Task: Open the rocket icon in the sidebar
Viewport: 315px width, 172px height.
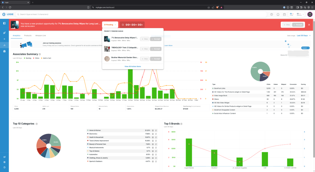Action: point(4,33)
